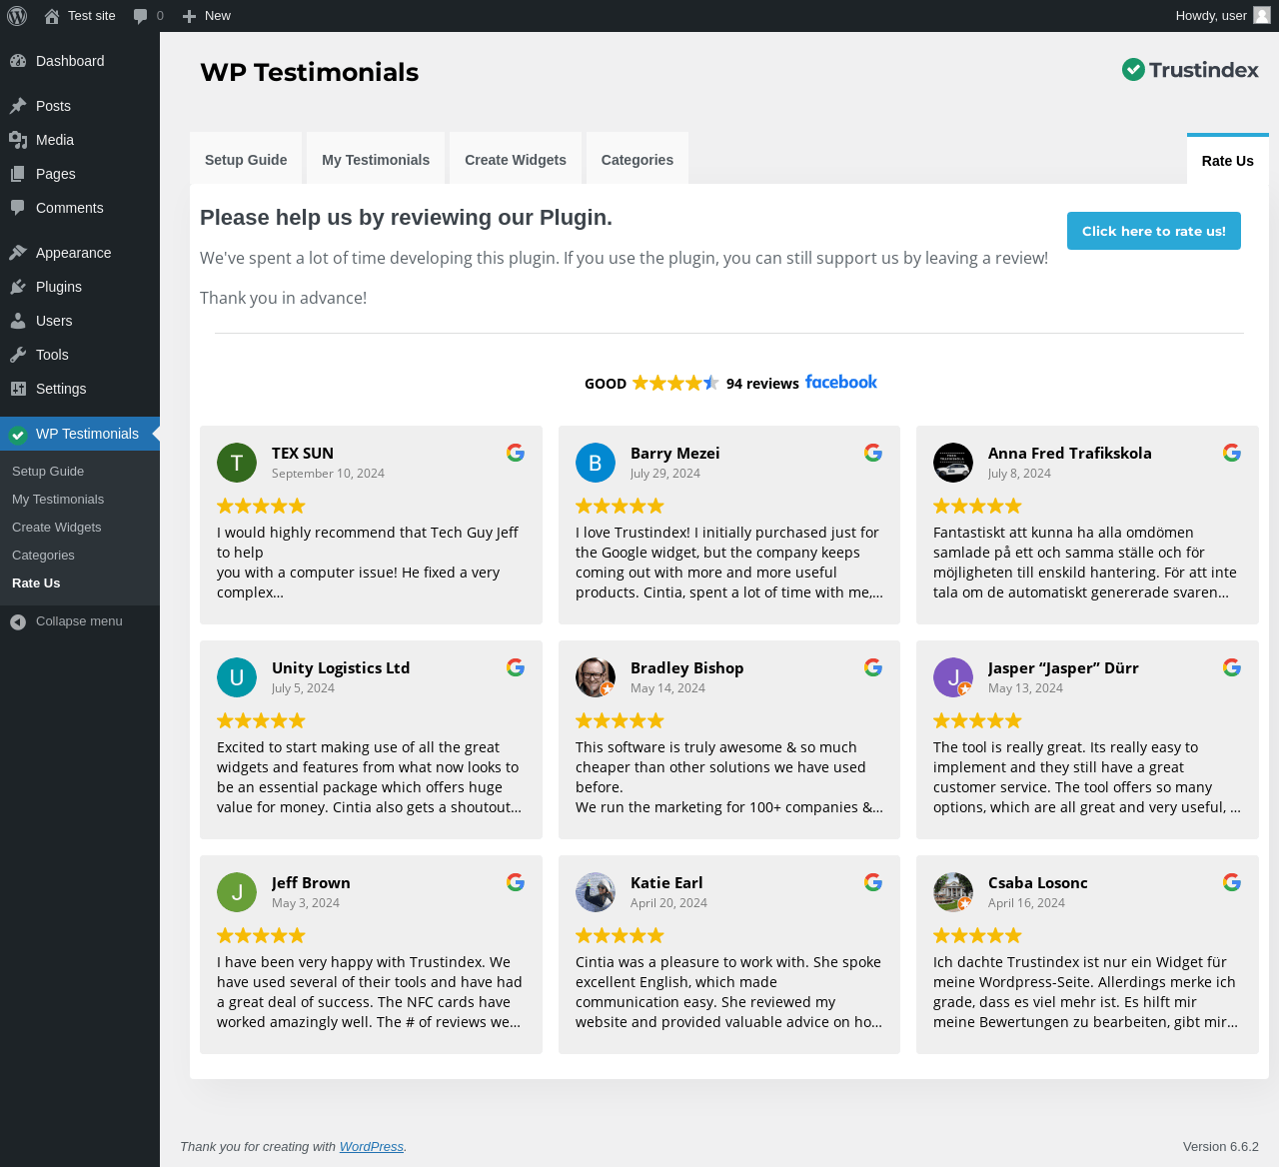Screen dimensions: 1279x1167
Task: Click the Comments sidebar icon
Action: pos(18,208)
